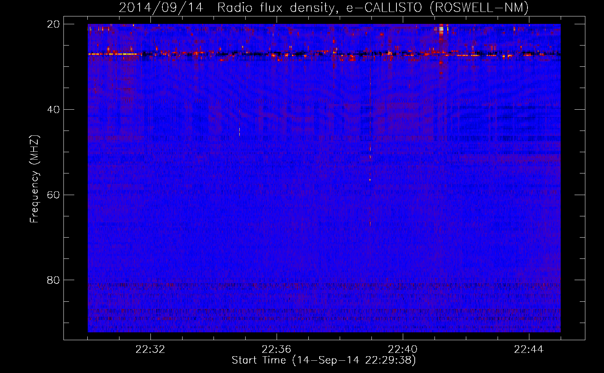Click the 'Start Time (14-Sep-14 22:29:38)' label
604x373 pixels.
(324, 360)
